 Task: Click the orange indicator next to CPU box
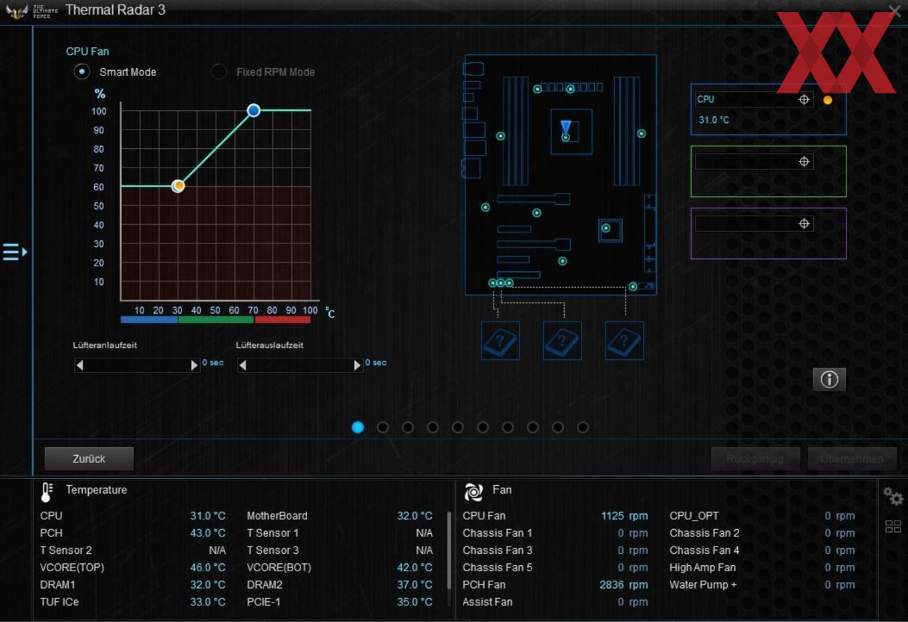(828, 100)
